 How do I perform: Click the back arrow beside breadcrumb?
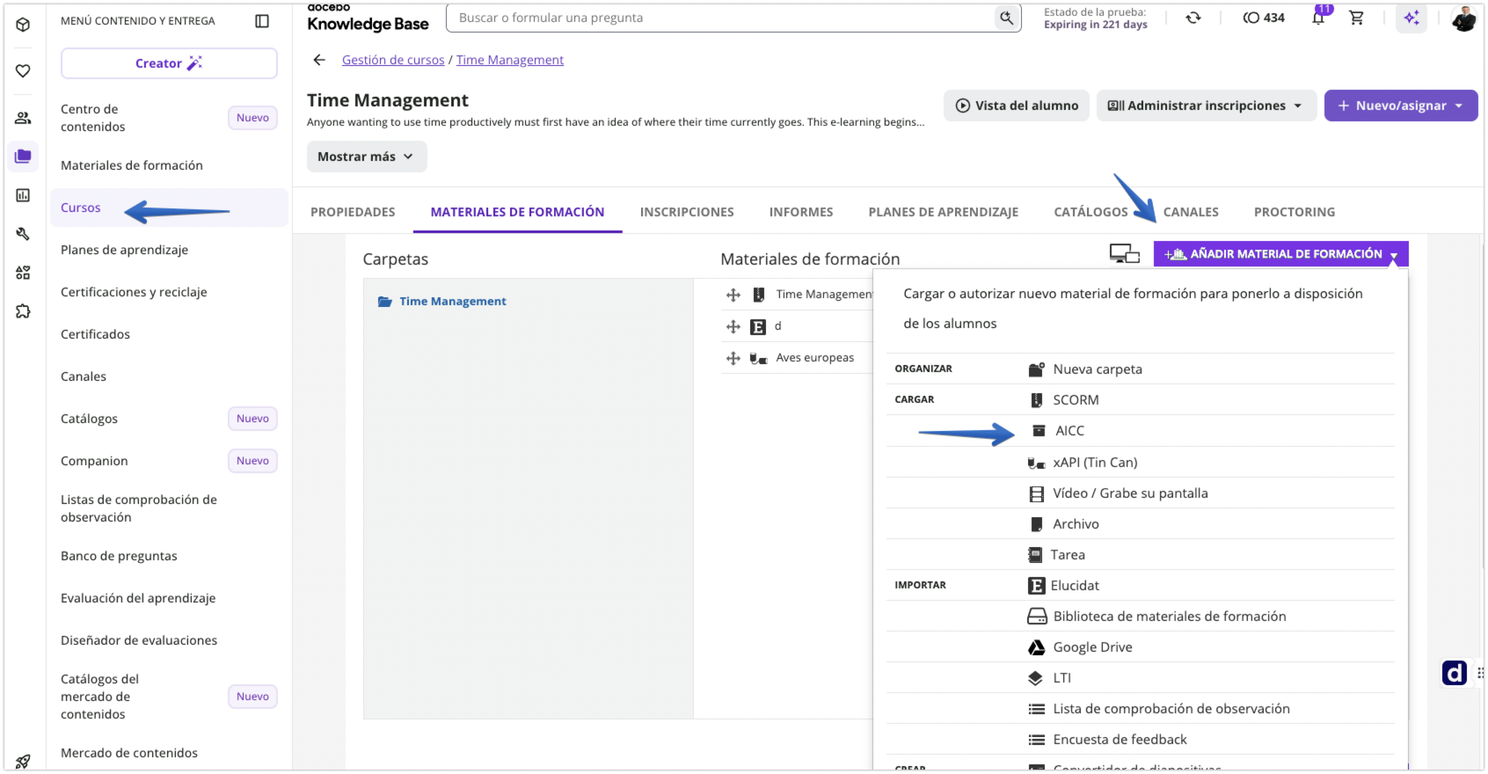(x=319, y=60)
